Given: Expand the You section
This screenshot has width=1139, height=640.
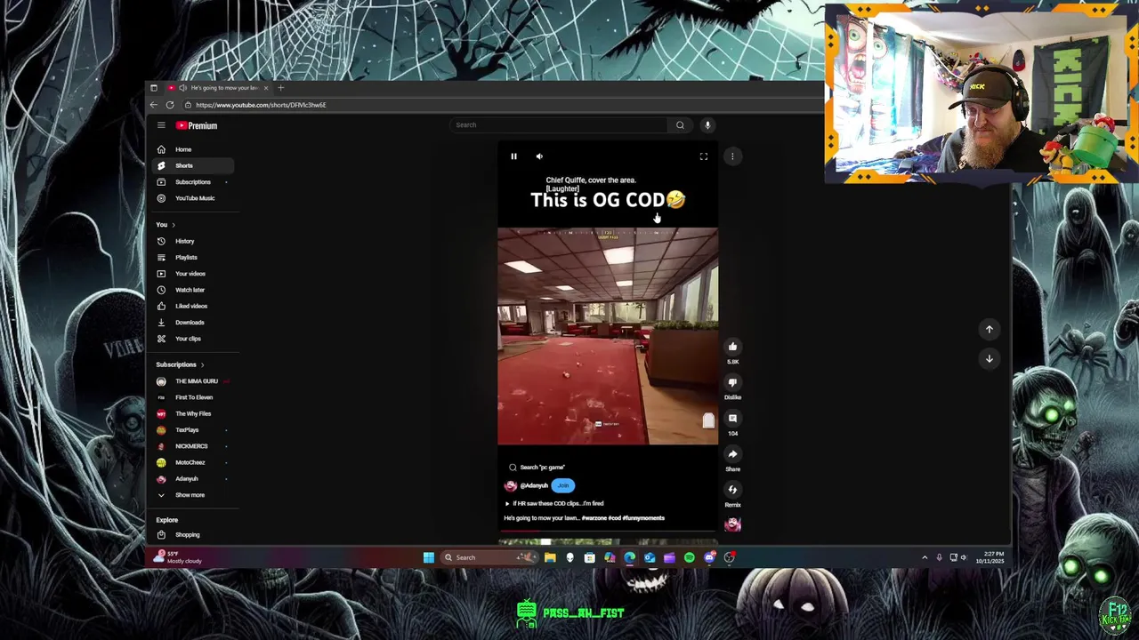Looking at the screenshot, I should 166,225.
